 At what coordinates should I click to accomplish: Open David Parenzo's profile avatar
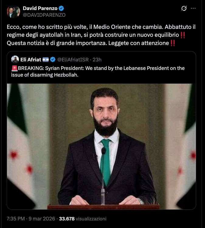13,12
